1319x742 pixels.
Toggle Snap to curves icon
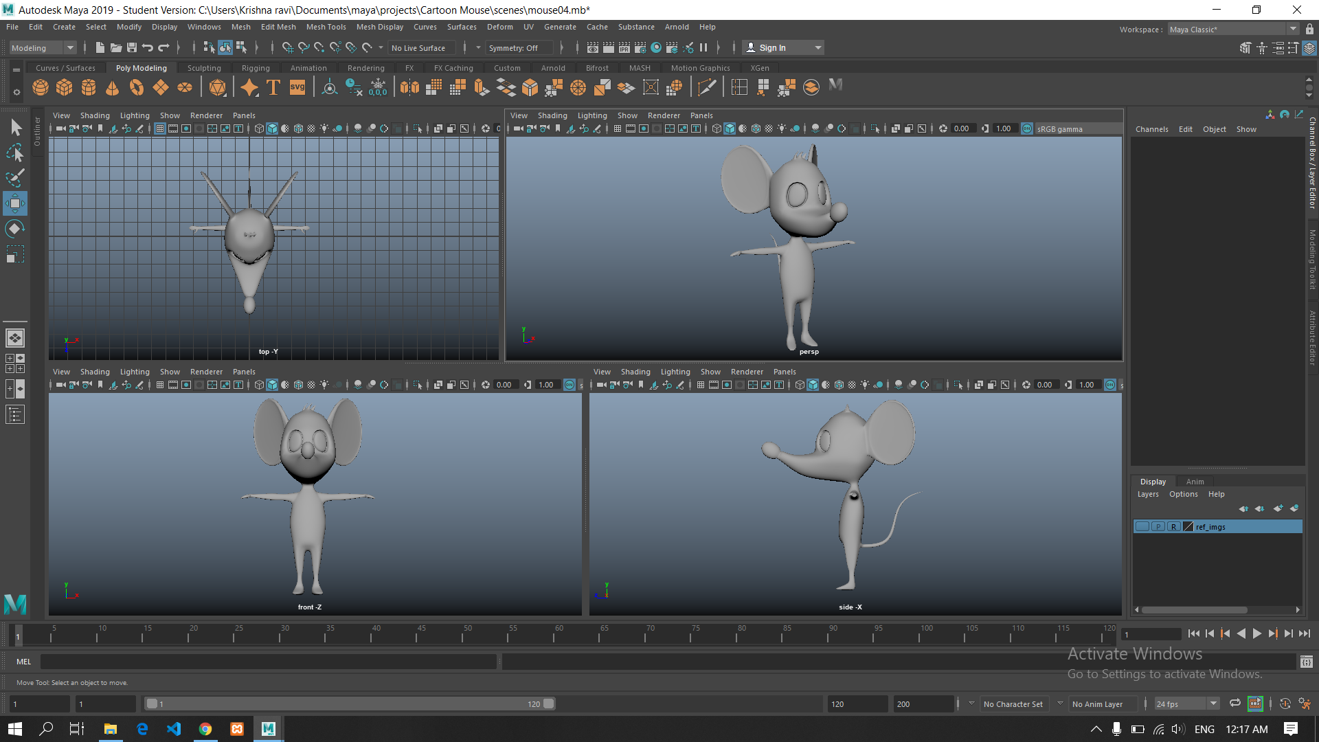(304, 47)
